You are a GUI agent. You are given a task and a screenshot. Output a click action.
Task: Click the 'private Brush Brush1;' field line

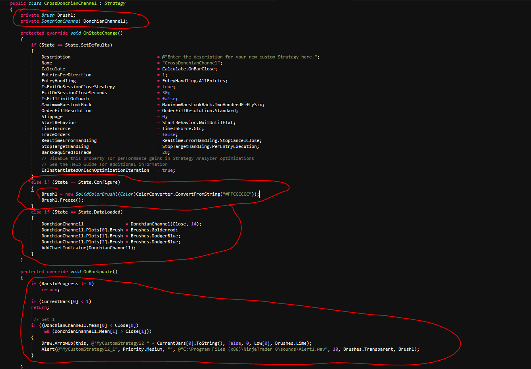click(x=48, y=15)
